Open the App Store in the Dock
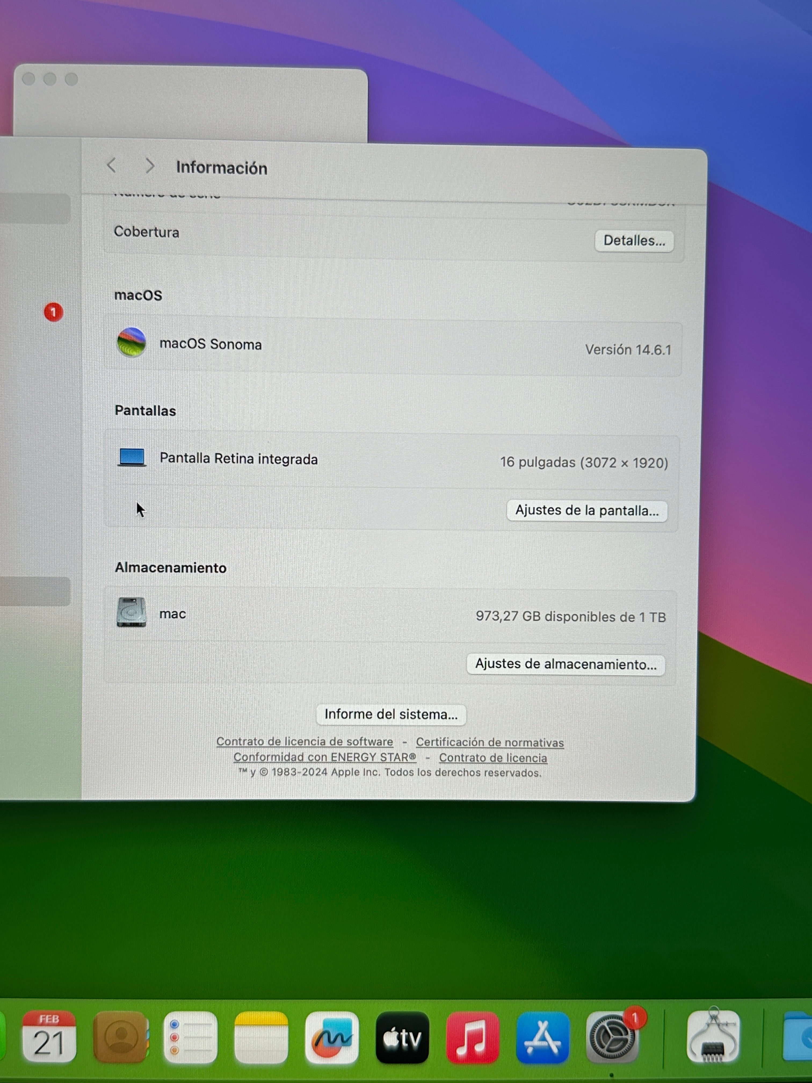Viewport: 812px width, 1083px height. point(543,1037)
